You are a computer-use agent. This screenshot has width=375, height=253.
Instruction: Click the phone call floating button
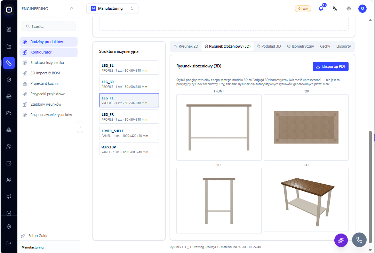coord(359,240)
